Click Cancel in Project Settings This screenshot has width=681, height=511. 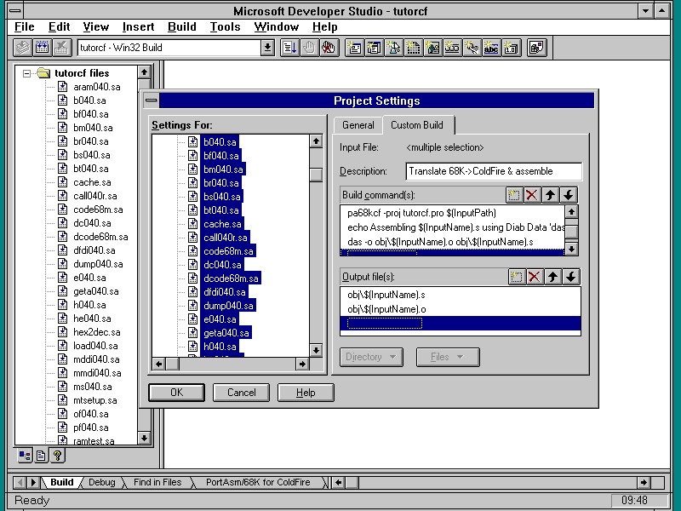(x=241, y=393)
